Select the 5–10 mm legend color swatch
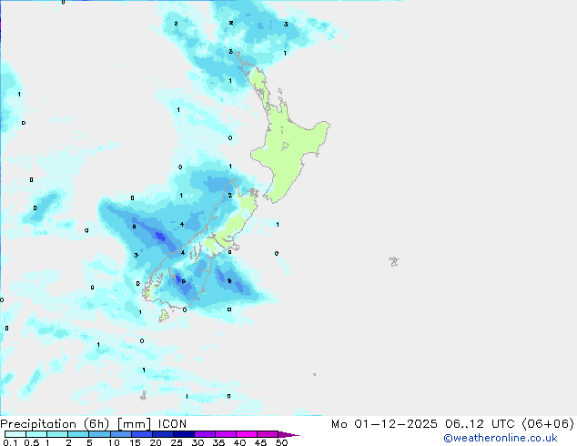Screen dimensions: 577x446 pos(100,434)
